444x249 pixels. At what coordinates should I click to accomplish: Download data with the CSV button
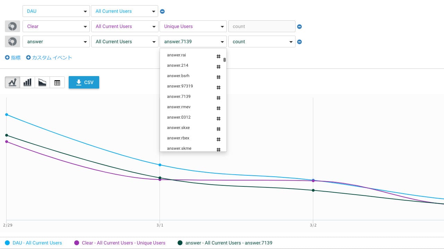84,82
